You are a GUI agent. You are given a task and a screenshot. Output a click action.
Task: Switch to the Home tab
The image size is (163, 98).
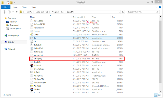click(x=15, y=7)
